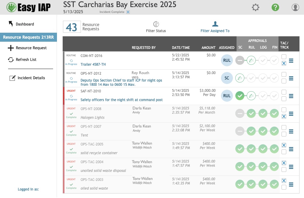Select the Resource Requests 213RR sidebar item
Image resolution: width=304 pixels, height=198 pixels.
(29, 37)
